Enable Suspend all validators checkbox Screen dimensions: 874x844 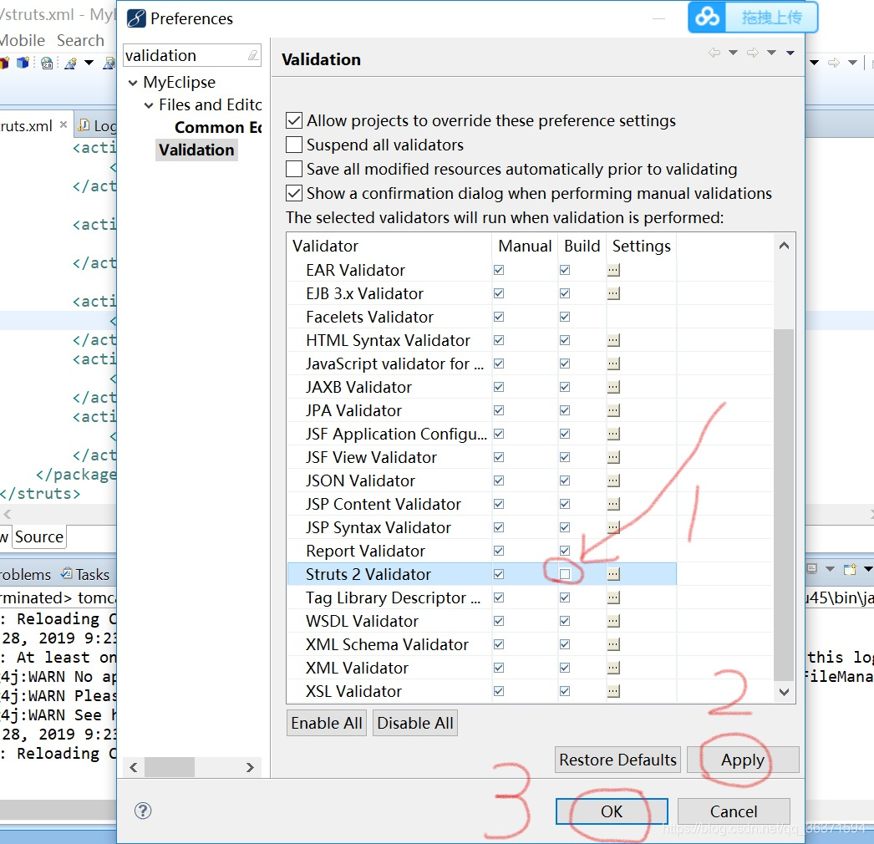click(294, 145)
